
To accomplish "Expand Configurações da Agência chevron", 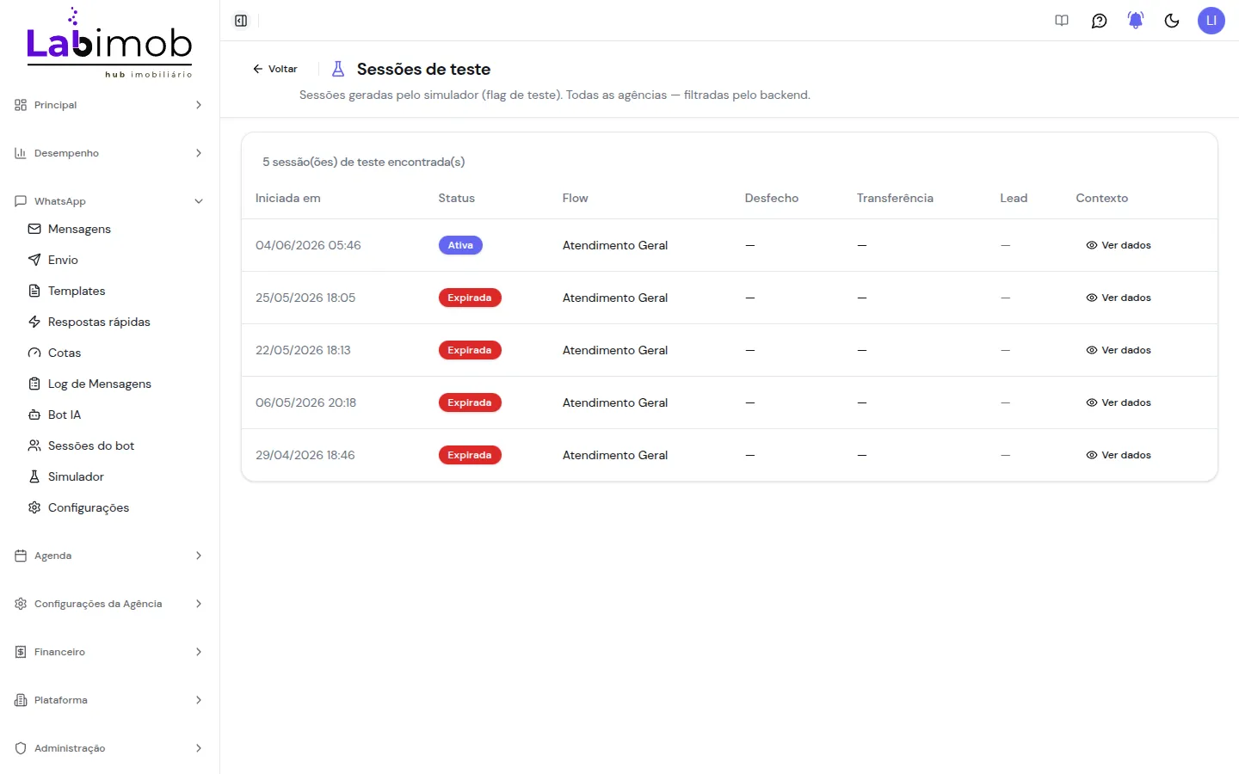I will [199, 604].
